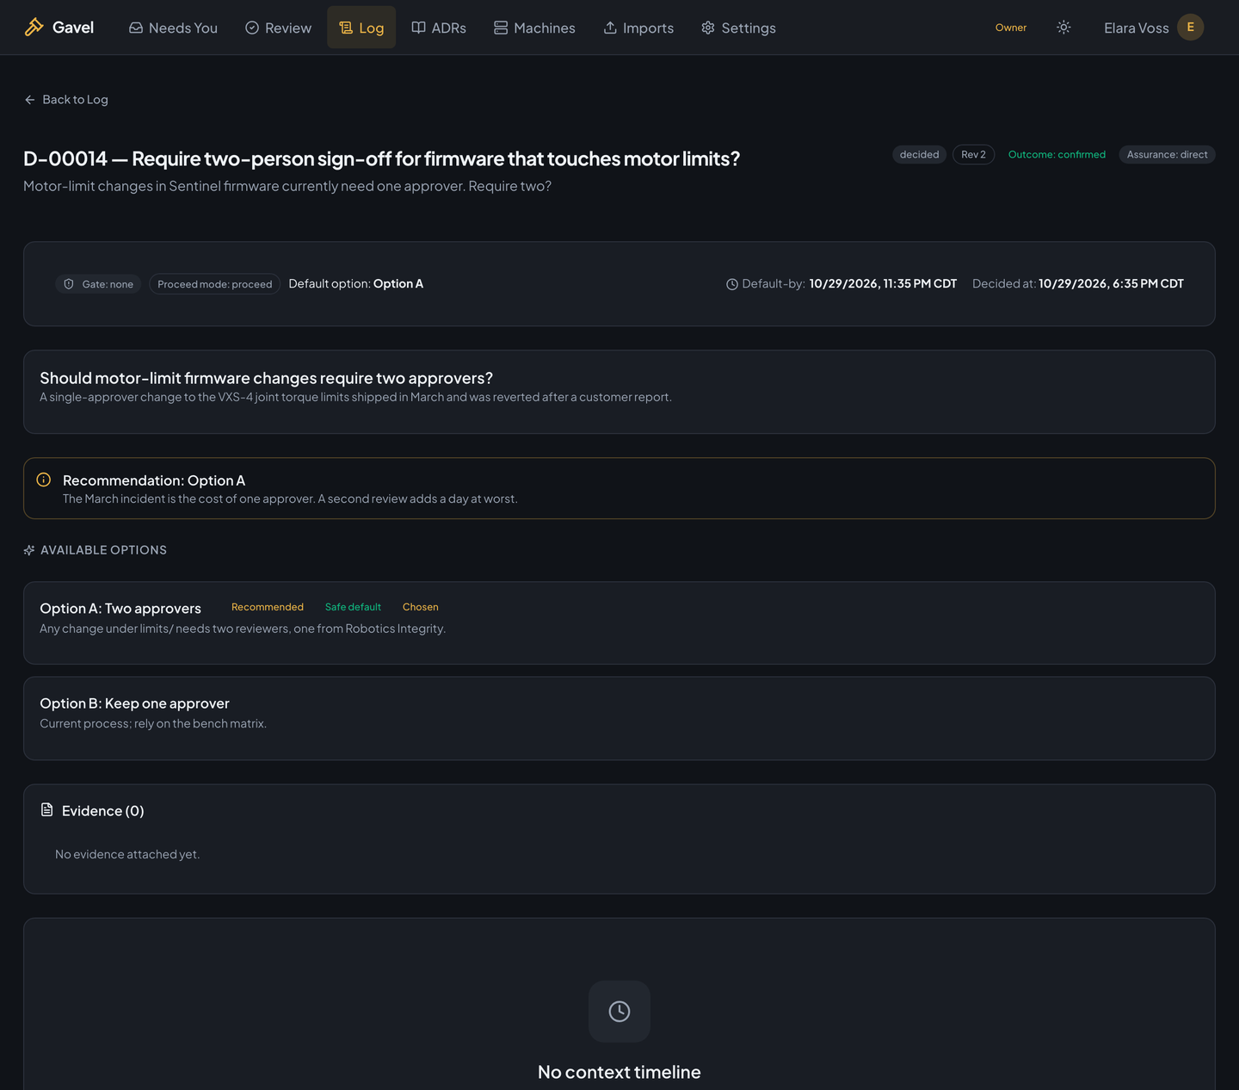The width and height of the screenshot is (1239, 1090).
Task: Open Settings from the navigation bar
Action: [x=738, y=28]
